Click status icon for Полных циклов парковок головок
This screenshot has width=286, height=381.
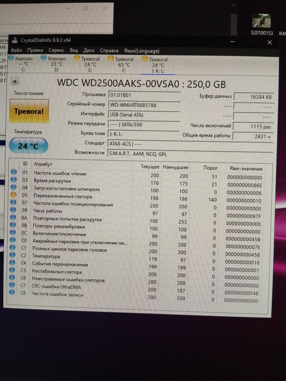13,247
